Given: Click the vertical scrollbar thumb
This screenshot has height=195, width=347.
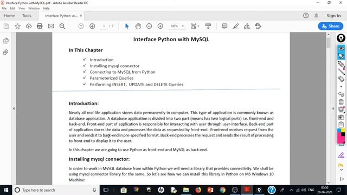Looking at the screenshot, I should [x=329, y=42].
